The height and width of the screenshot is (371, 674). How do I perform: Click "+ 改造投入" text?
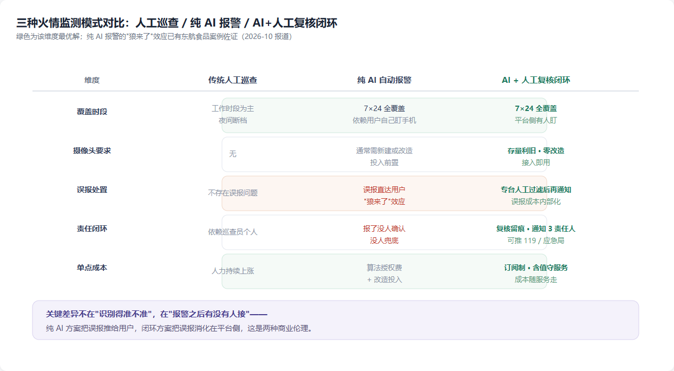coord(384,279)
